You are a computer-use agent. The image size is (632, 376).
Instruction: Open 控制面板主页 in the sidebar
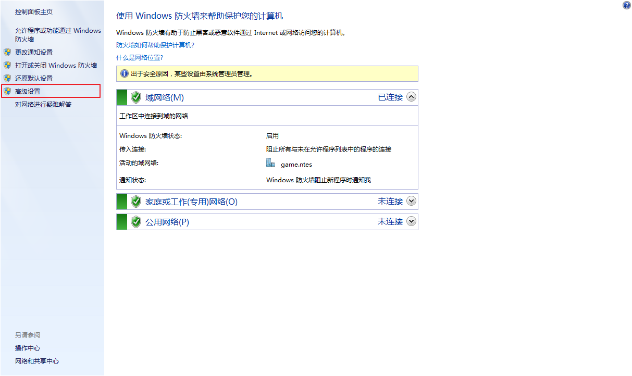tap(34, 11)
